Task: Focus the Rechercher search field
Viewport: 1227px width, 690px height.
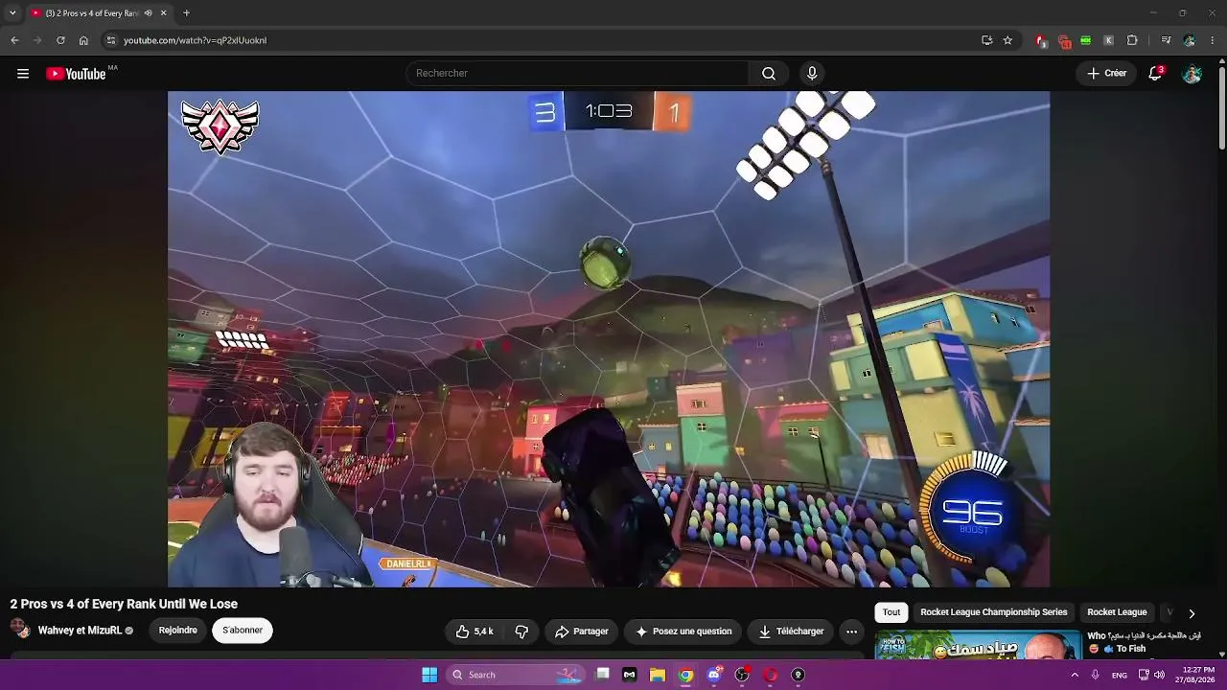Action: [x=578, y=74]
